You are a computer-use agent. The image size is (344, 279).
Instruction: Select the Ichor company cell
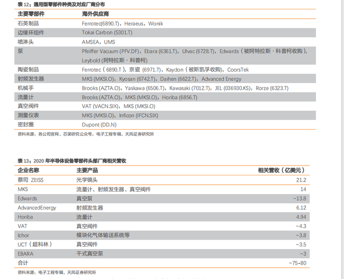click(23, 235)
